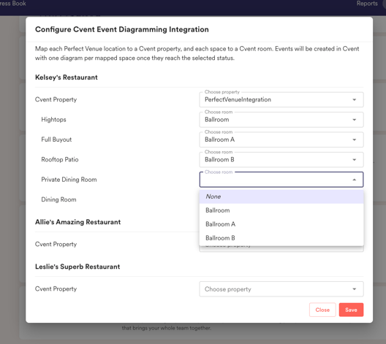The image size is (386, 344).
Task: Click the Rooftop Patio space label
Action: pos(60,159)
